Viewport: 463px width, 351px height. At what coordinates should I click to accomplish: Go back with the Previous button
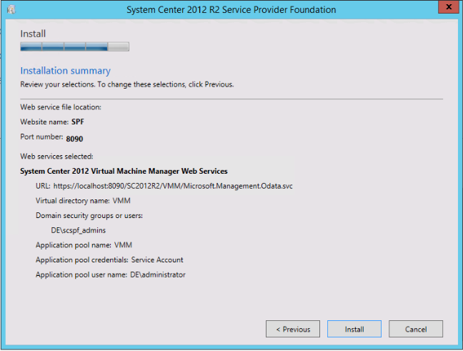(293, 329)
